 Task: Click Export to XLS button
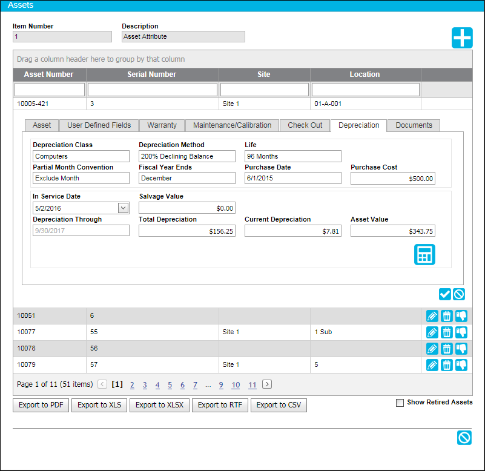click(99, 405)
